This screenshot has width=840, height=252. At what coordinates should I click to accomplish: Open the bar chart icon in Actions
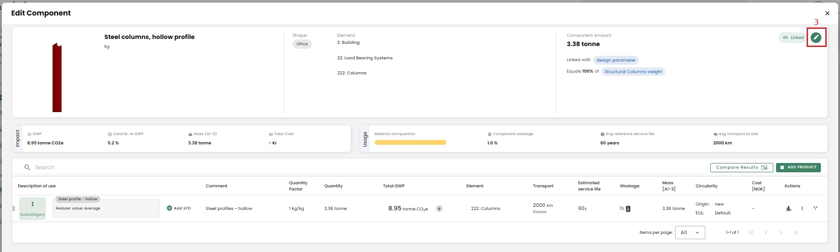click(788, 209)
